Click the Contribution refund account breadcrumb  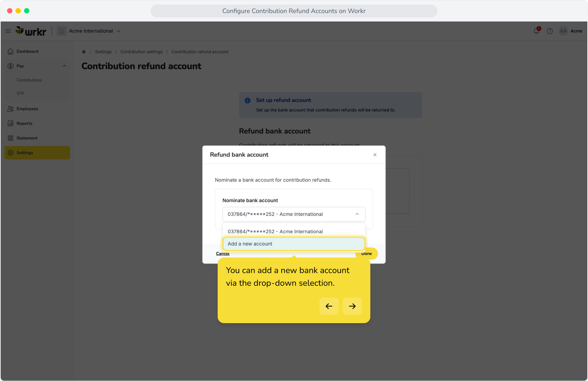click(200, 52)
